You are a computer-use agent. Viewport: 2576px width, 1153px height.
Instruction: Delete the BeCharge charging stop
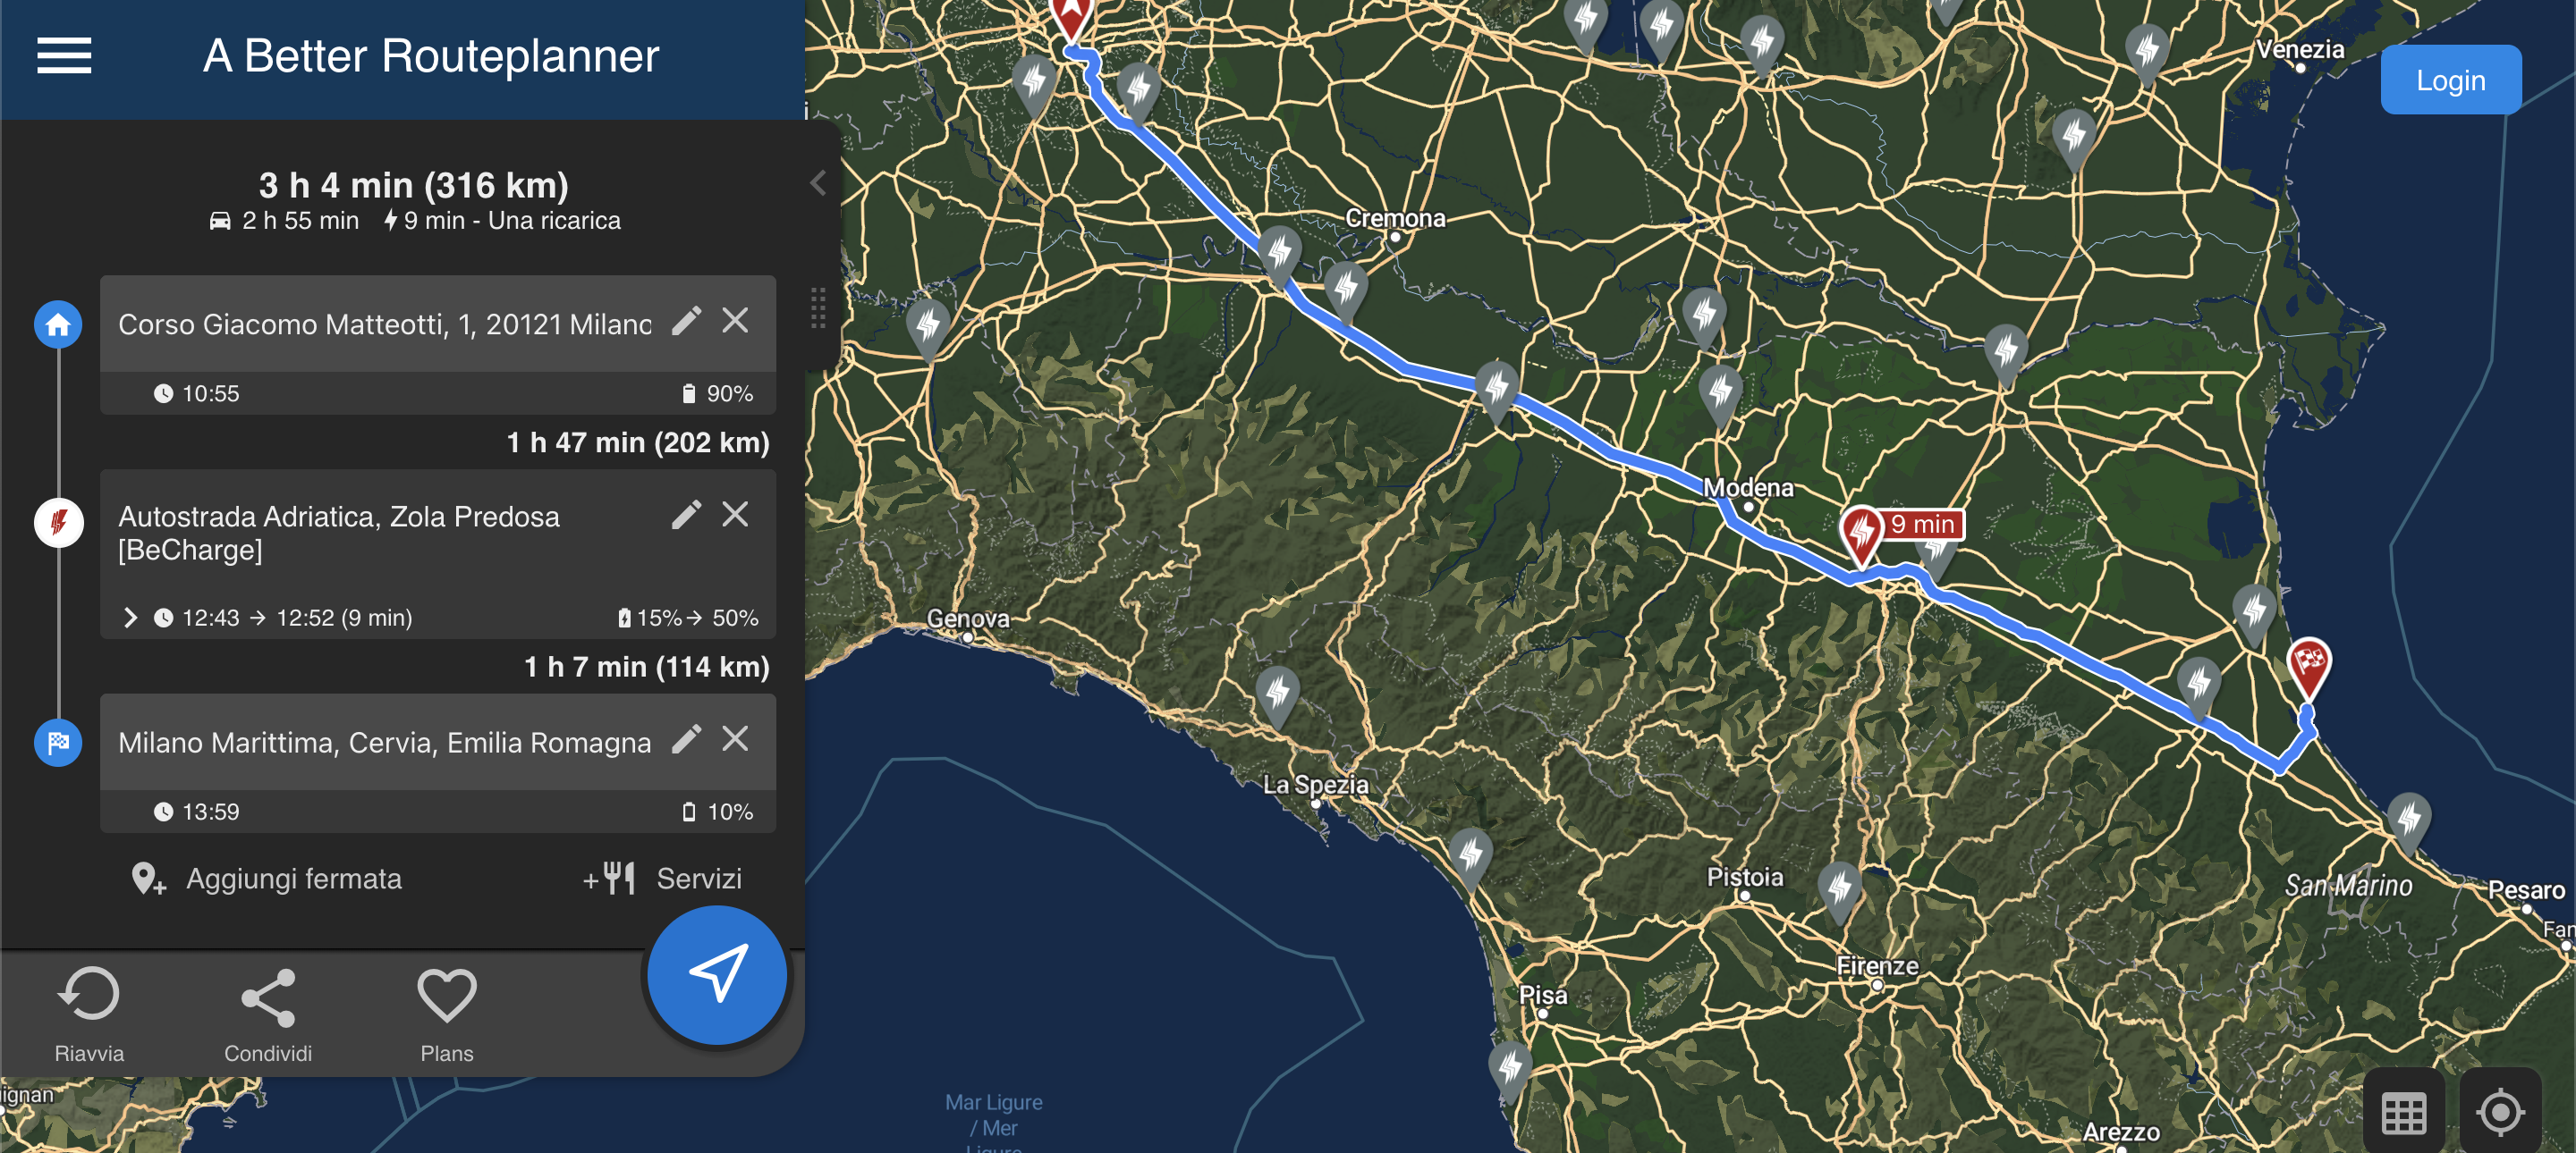735,515
